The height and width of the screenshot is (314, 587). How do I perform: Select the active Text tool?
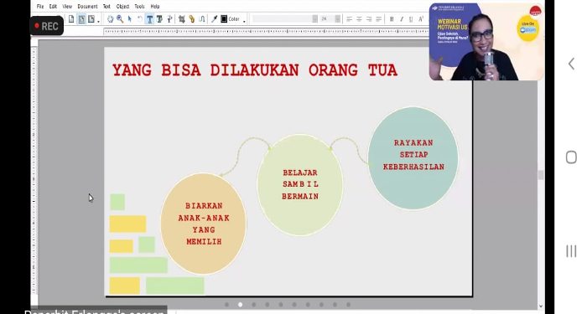(x=149, y=19)
